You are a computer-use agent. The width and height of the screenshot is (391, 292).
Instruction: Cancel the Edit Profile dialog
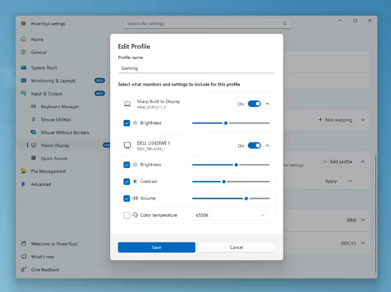(236, 247)
